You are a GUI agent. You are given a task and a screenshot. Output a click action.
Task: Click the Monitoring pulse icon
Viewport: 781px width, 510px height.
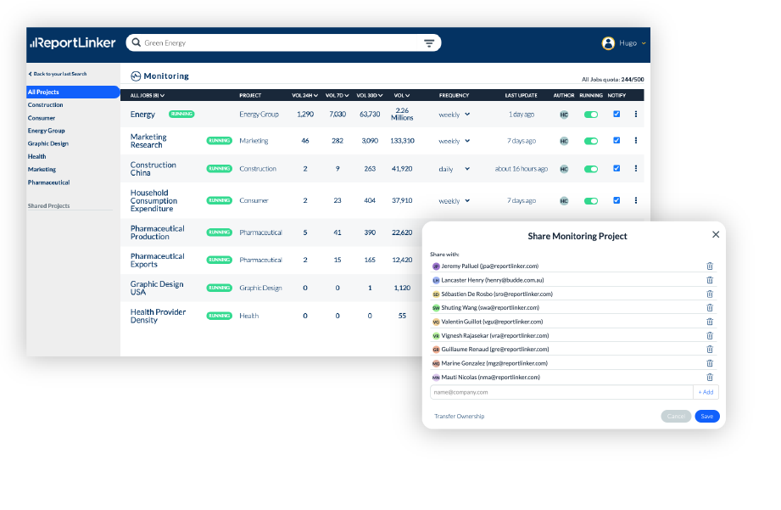136,76
